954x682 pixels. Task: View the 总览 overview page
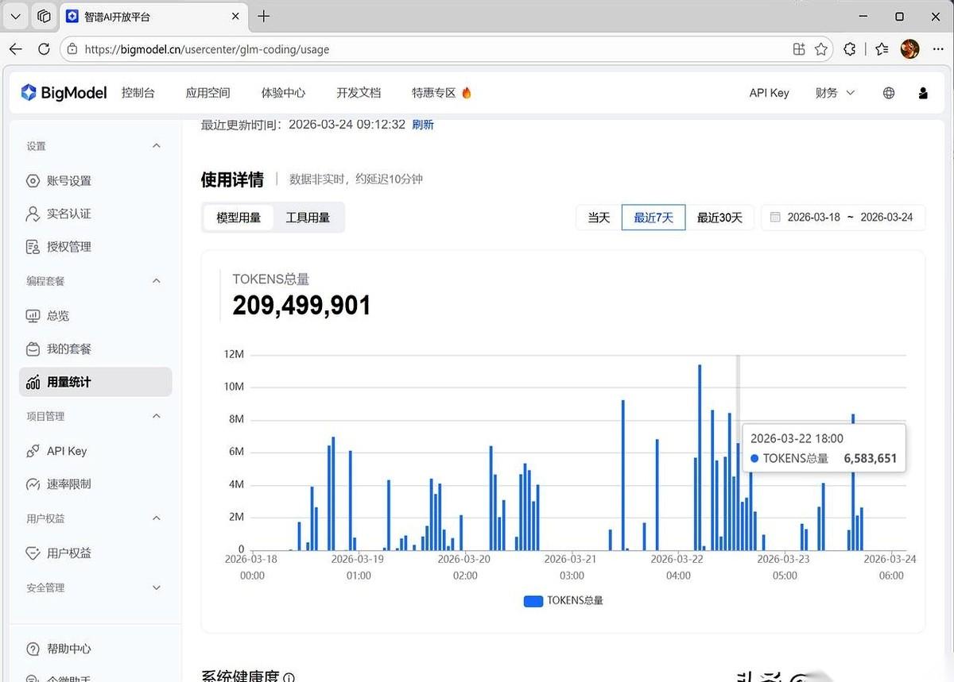(x=56, y=315)
